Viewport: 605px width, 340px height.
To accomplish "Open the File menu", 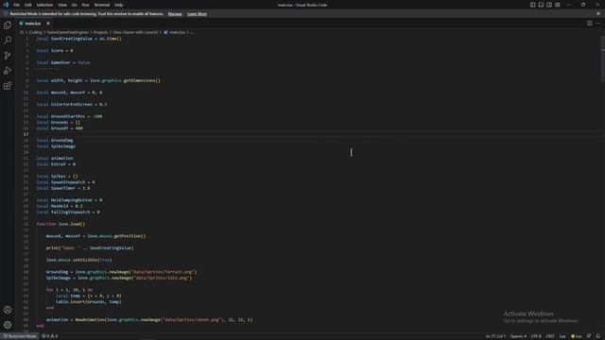I will click(x=16, y=5).
